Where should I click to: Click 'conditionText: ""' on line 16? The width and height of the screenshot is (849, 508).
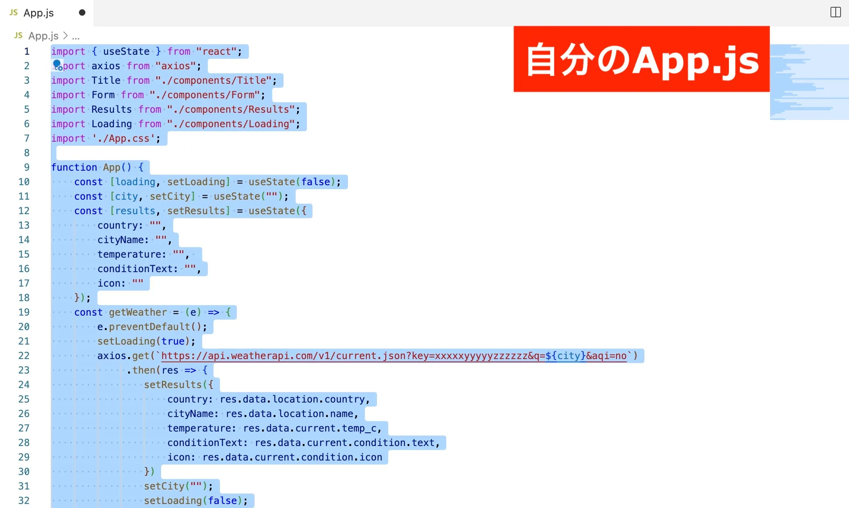click(147, 269)
